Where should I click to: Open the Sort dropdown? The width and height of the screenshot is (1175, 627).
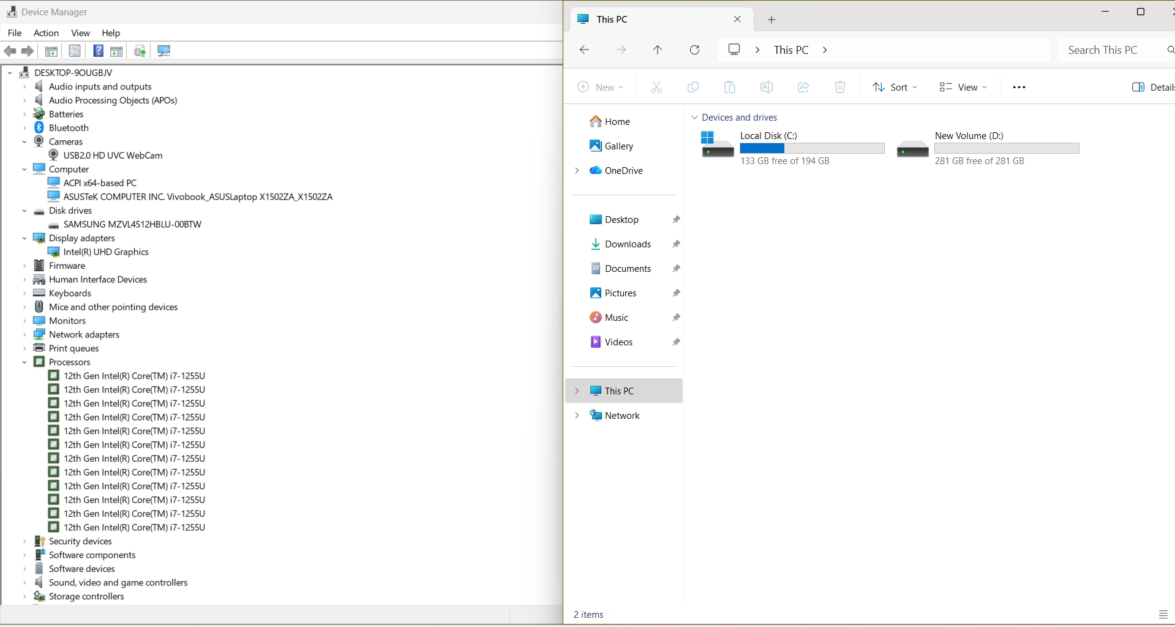(x=895, y=88)
